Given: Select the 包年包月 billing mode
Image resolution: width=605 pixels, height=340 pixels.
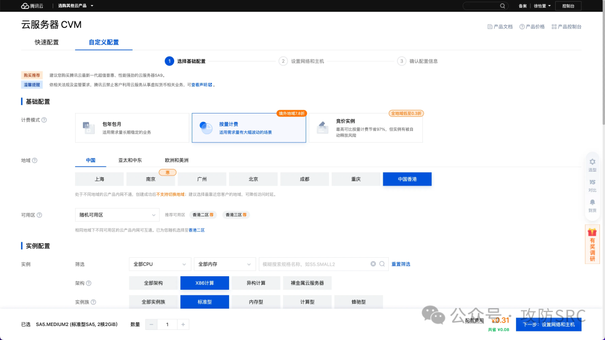Looking at the screenshot, I should click(x=132, y=127).
